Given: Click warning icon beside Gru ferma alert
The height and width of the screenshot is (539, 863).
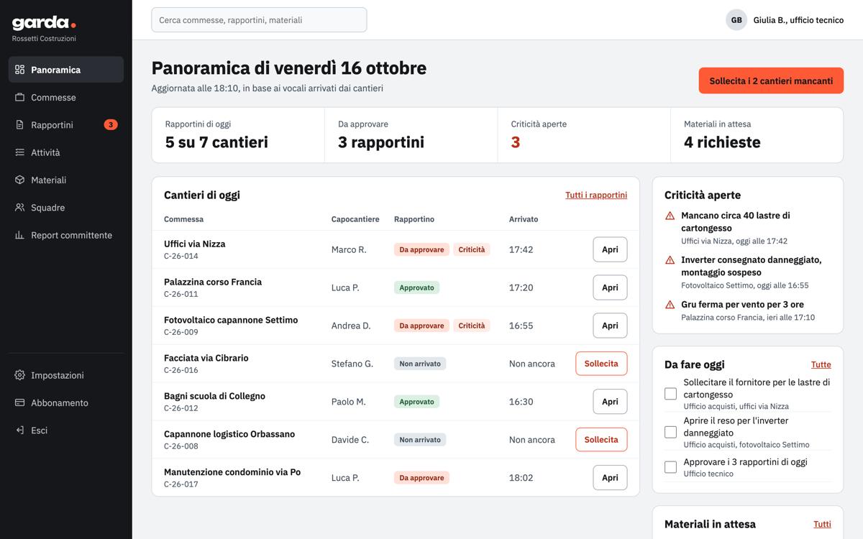Looking at the screenshot, I should [670, 305].
